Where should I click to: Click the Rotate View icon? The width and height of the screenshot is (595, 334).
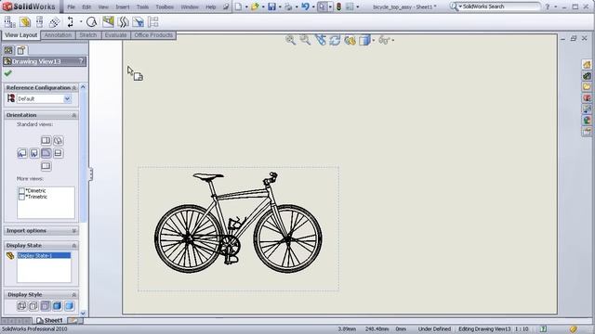pos(335,40)
